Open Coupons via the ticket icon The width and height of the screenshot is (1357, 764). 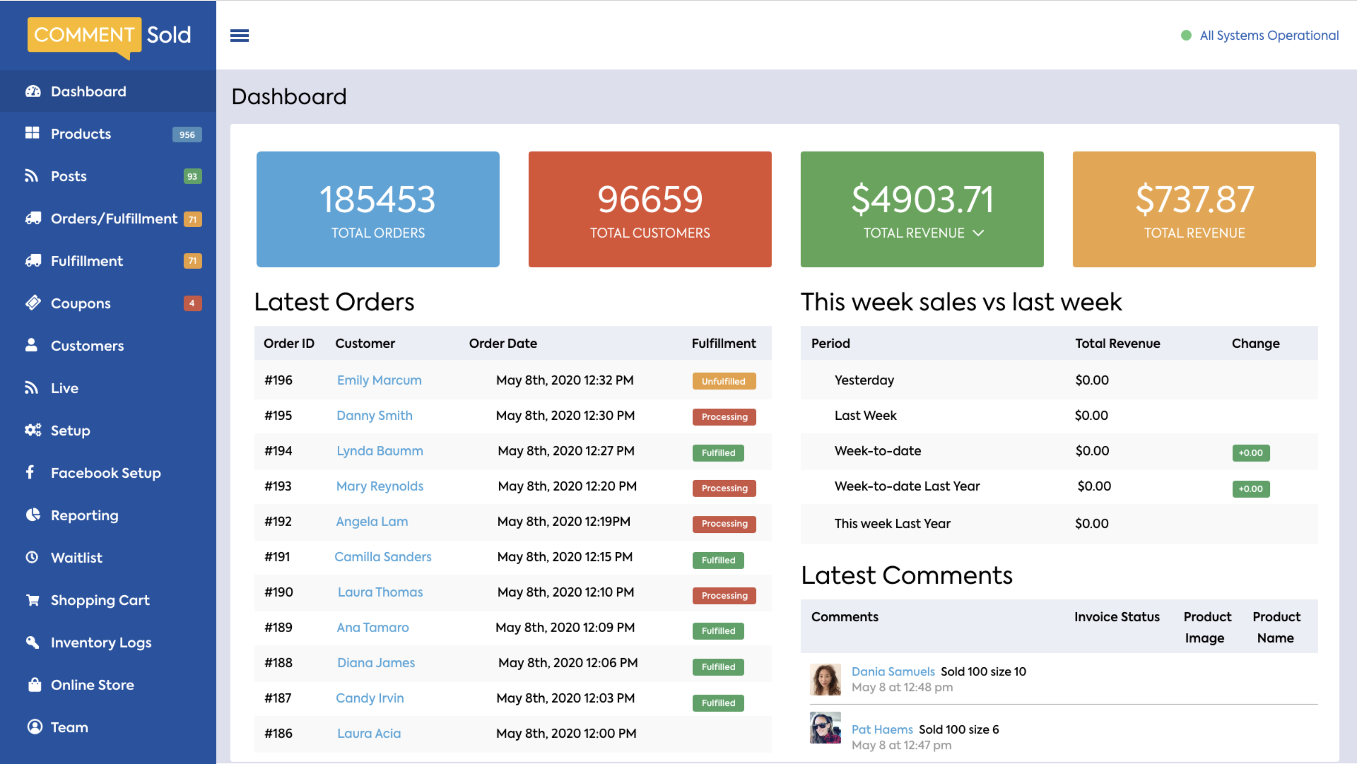pos(32,303)
